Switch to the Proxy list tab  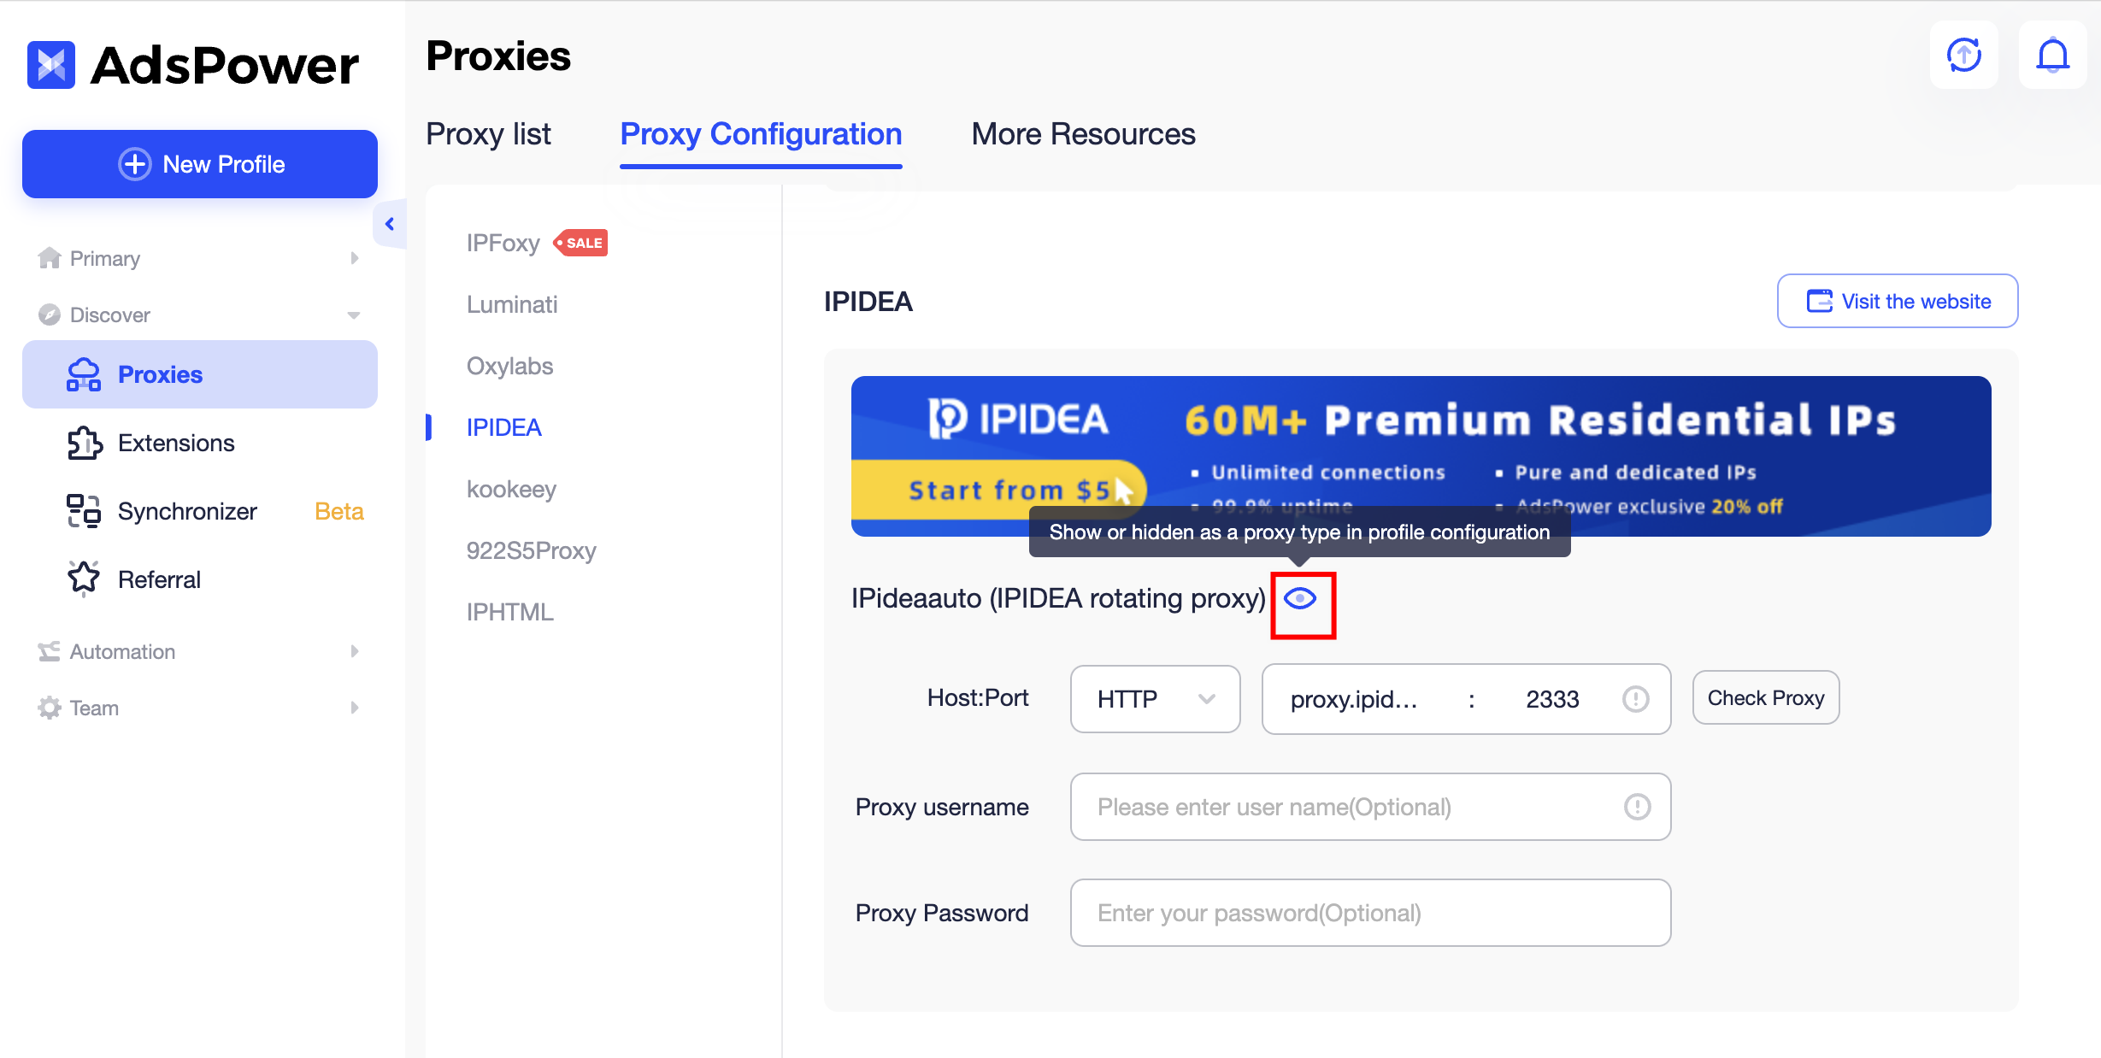(488, 134)
